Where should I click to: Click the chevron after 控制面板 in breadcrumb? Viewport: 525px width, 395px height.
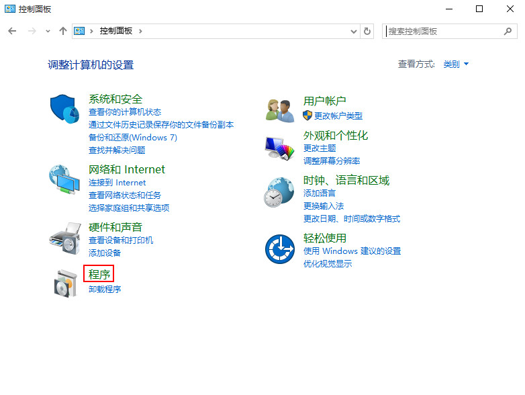pyautogui.click(x=140, y=31)
